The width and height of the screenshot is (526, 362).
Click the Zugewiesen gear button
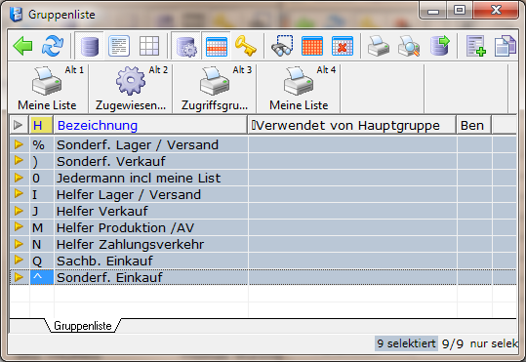tap(131, 88)
